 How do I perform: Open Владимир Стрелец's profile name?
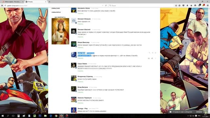[x=85, y=76]
